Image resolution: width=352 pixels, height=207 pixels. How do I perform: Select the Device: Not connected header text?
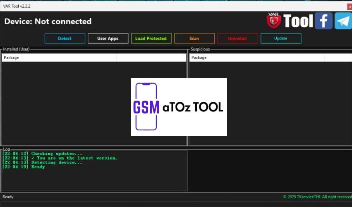(47, 21)
